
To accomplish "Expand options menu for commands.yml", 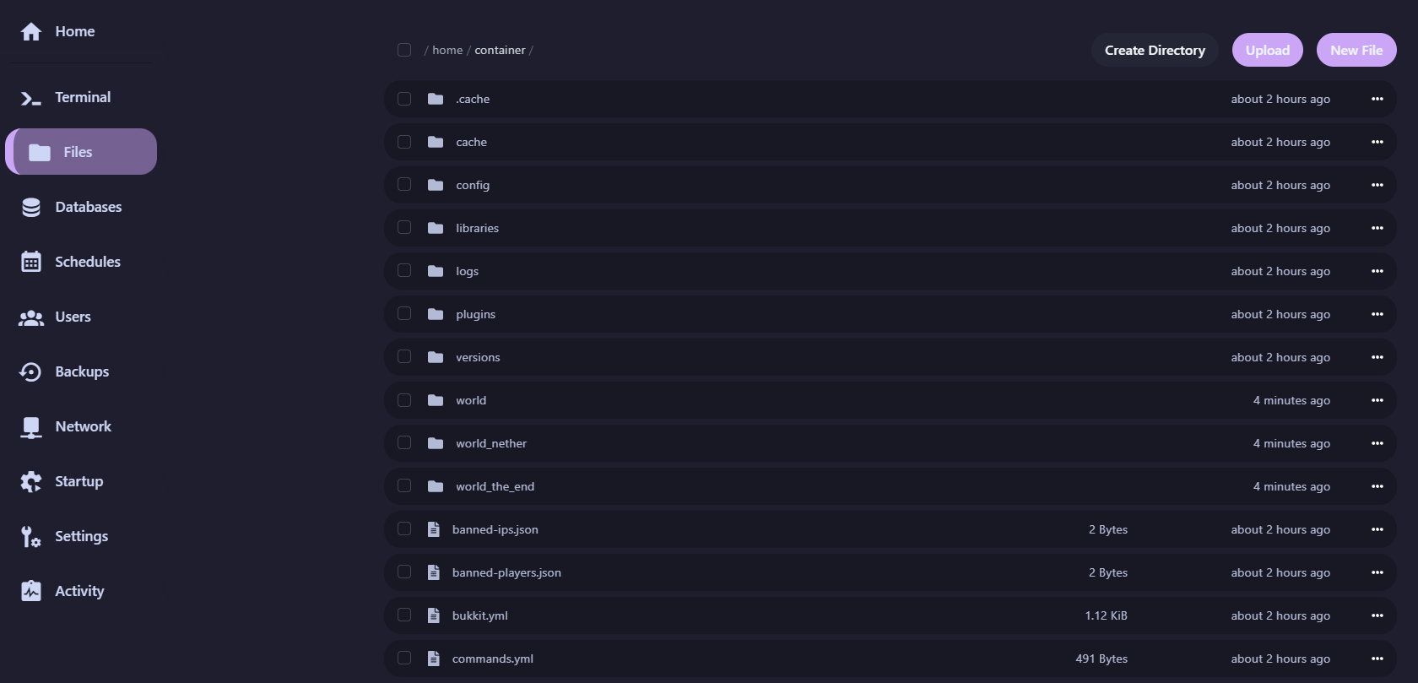I will coord(1377,659).
